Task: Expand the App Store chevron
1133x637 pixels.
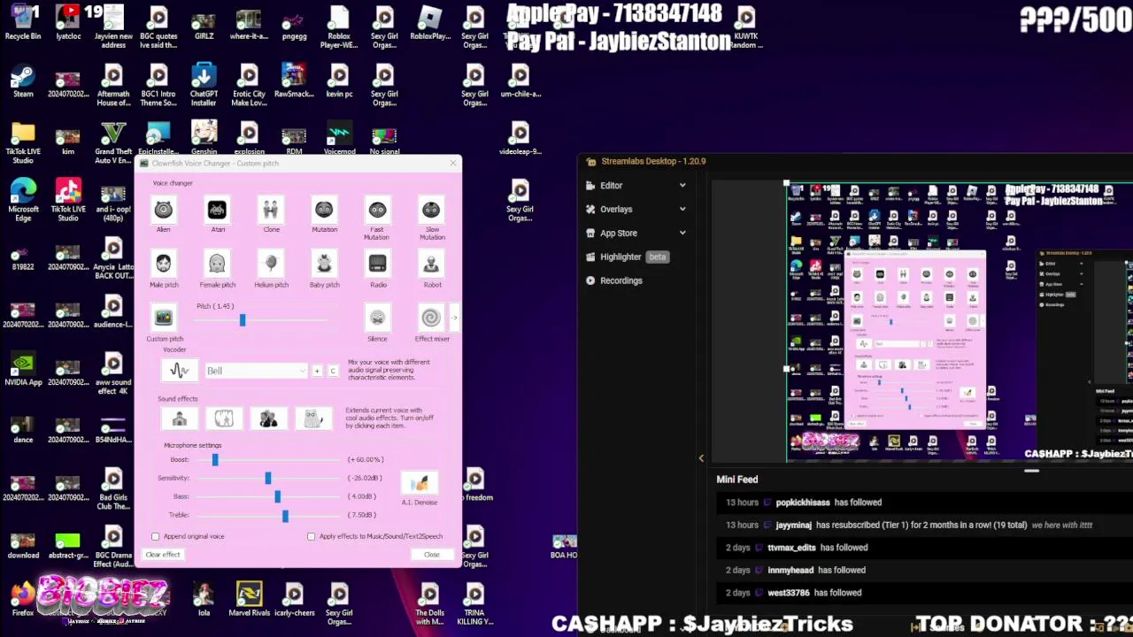Action: 682,234
